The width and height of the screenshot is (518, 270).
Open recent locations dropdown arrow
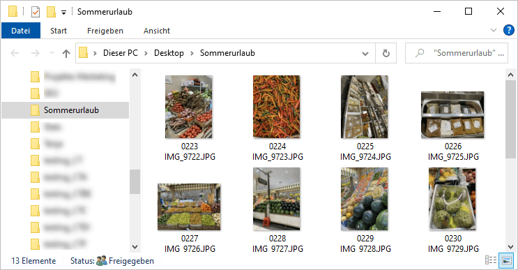coord(52,53)
